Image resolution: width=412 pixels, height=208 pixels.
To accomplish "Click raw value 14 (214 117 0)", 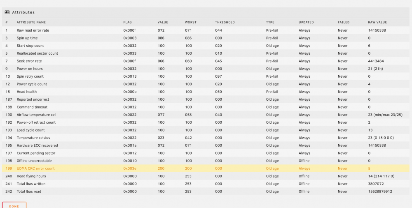I will click(381, 176).
